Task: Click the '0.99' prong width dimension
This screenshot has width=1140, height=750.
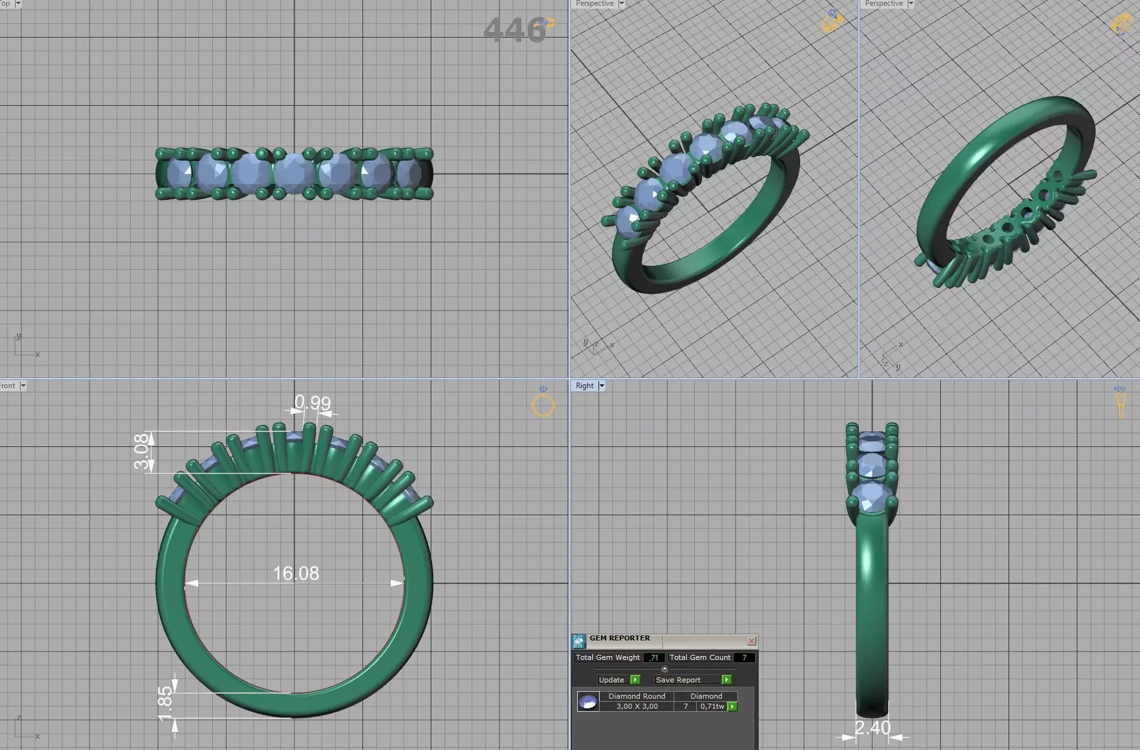Action: (x=312, y=403)
